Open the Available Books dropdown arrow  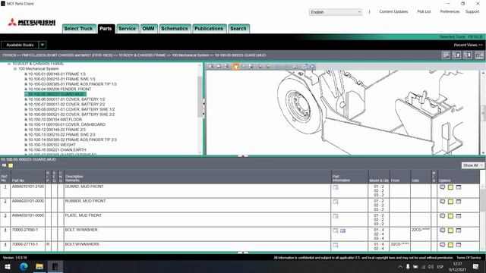tap(43, 45)
